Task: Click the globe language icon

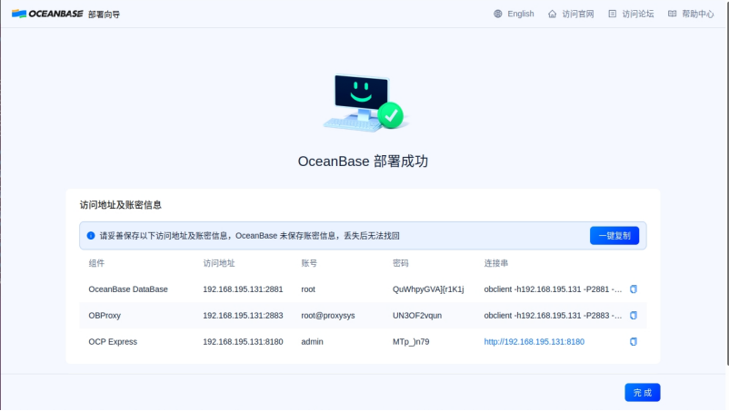Action: 498,14
